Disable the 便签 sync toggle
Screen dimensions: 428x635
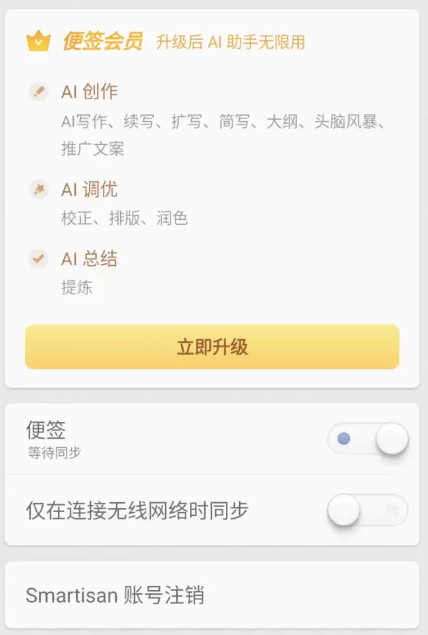(368, 438)
